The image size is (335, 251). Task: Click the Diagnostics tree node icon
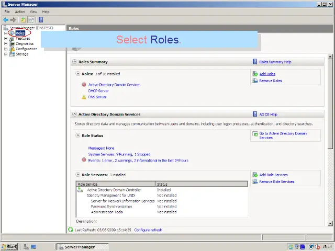pyautogui.click(x=12, y=44)
